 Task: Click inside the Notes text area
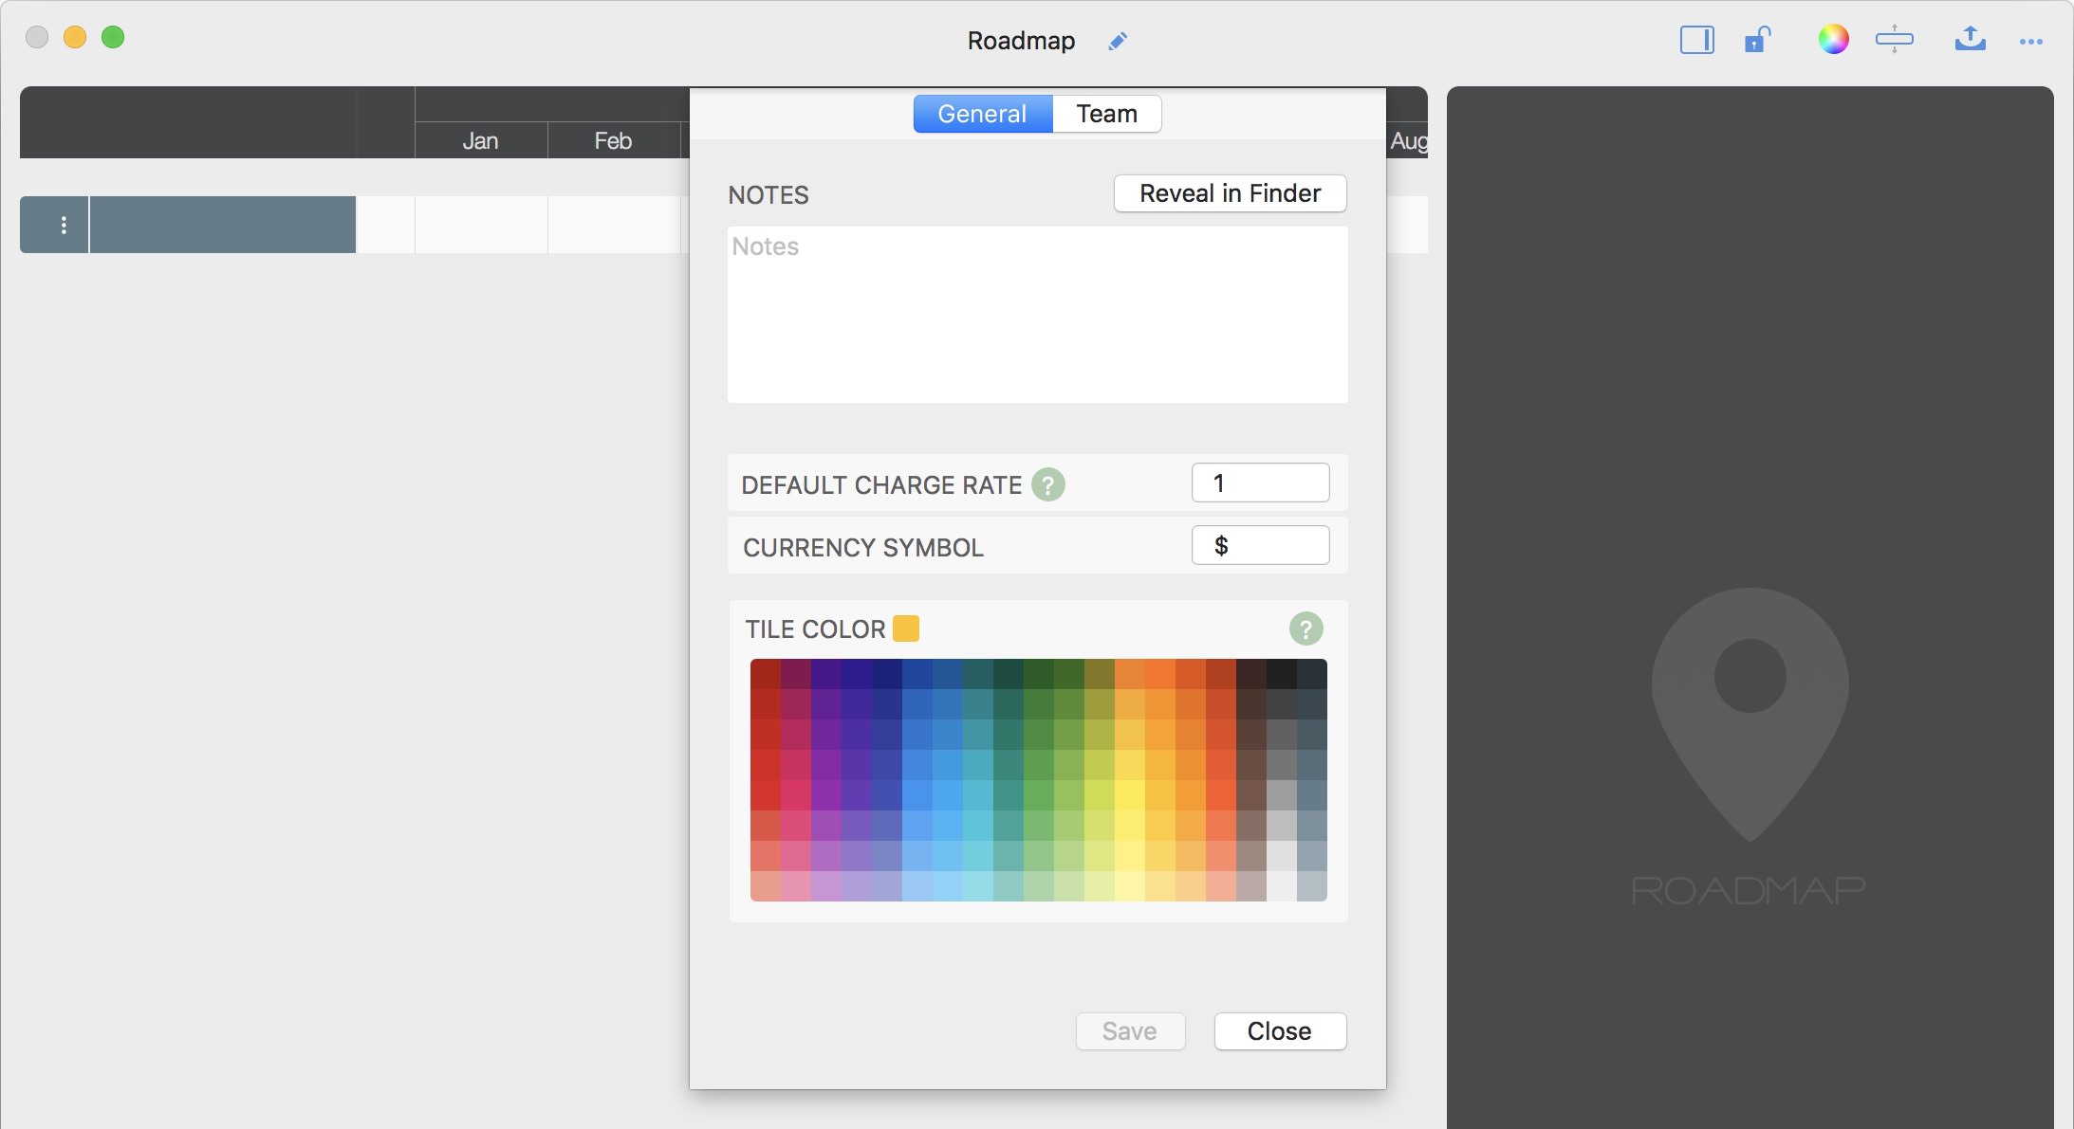pos(1037,315)
